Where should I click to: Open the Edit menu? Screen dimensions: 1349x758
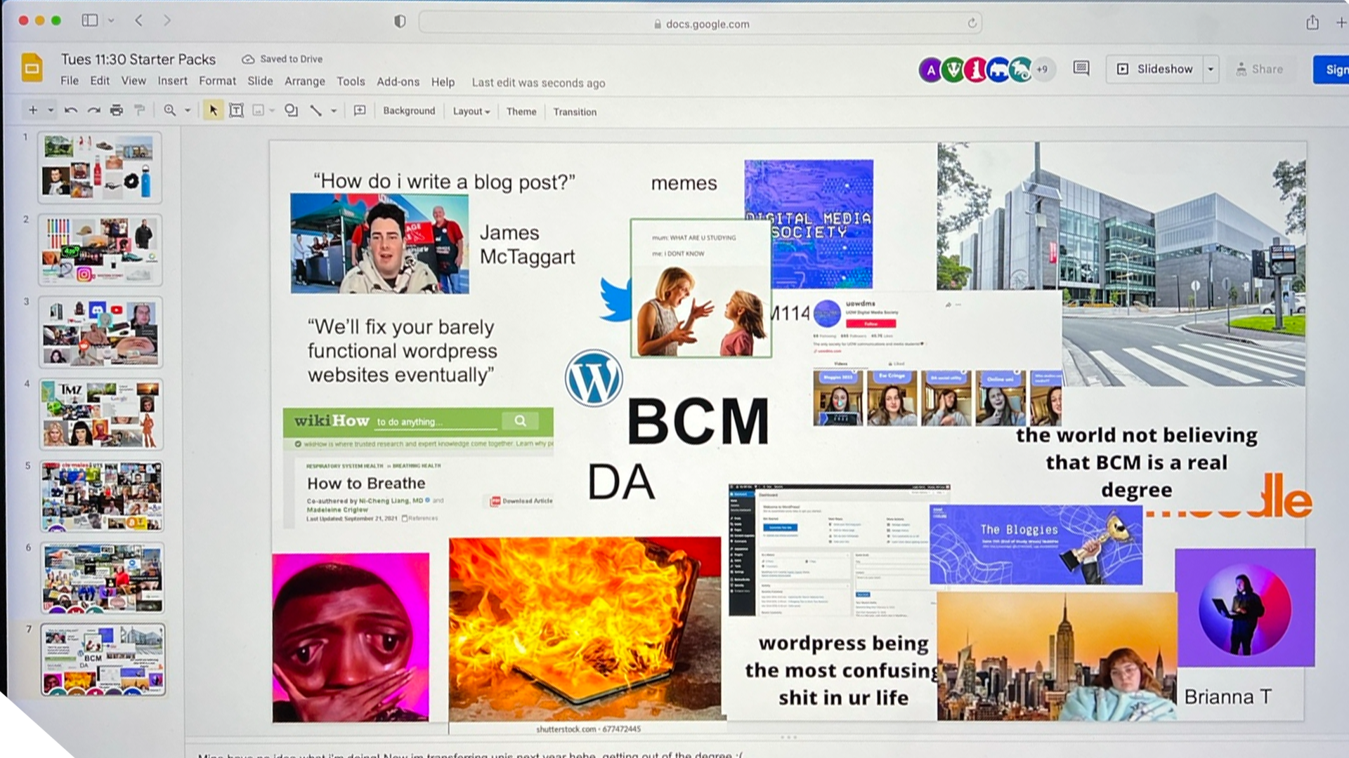pos(100,81)
